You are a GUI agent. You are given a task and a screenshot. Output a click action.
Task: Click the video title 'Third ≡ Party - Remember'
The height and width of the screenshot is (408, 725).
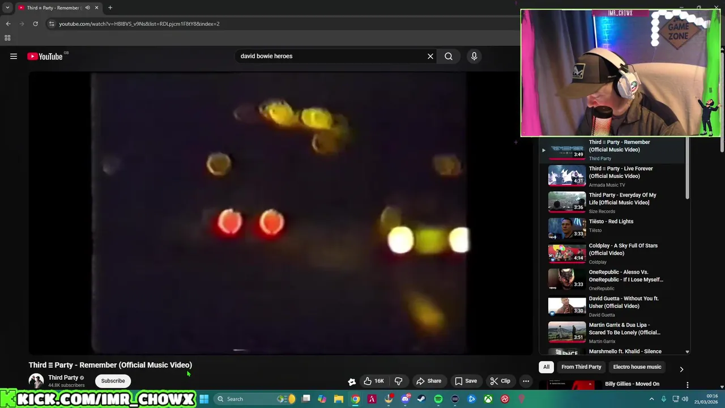coord(110,365)
